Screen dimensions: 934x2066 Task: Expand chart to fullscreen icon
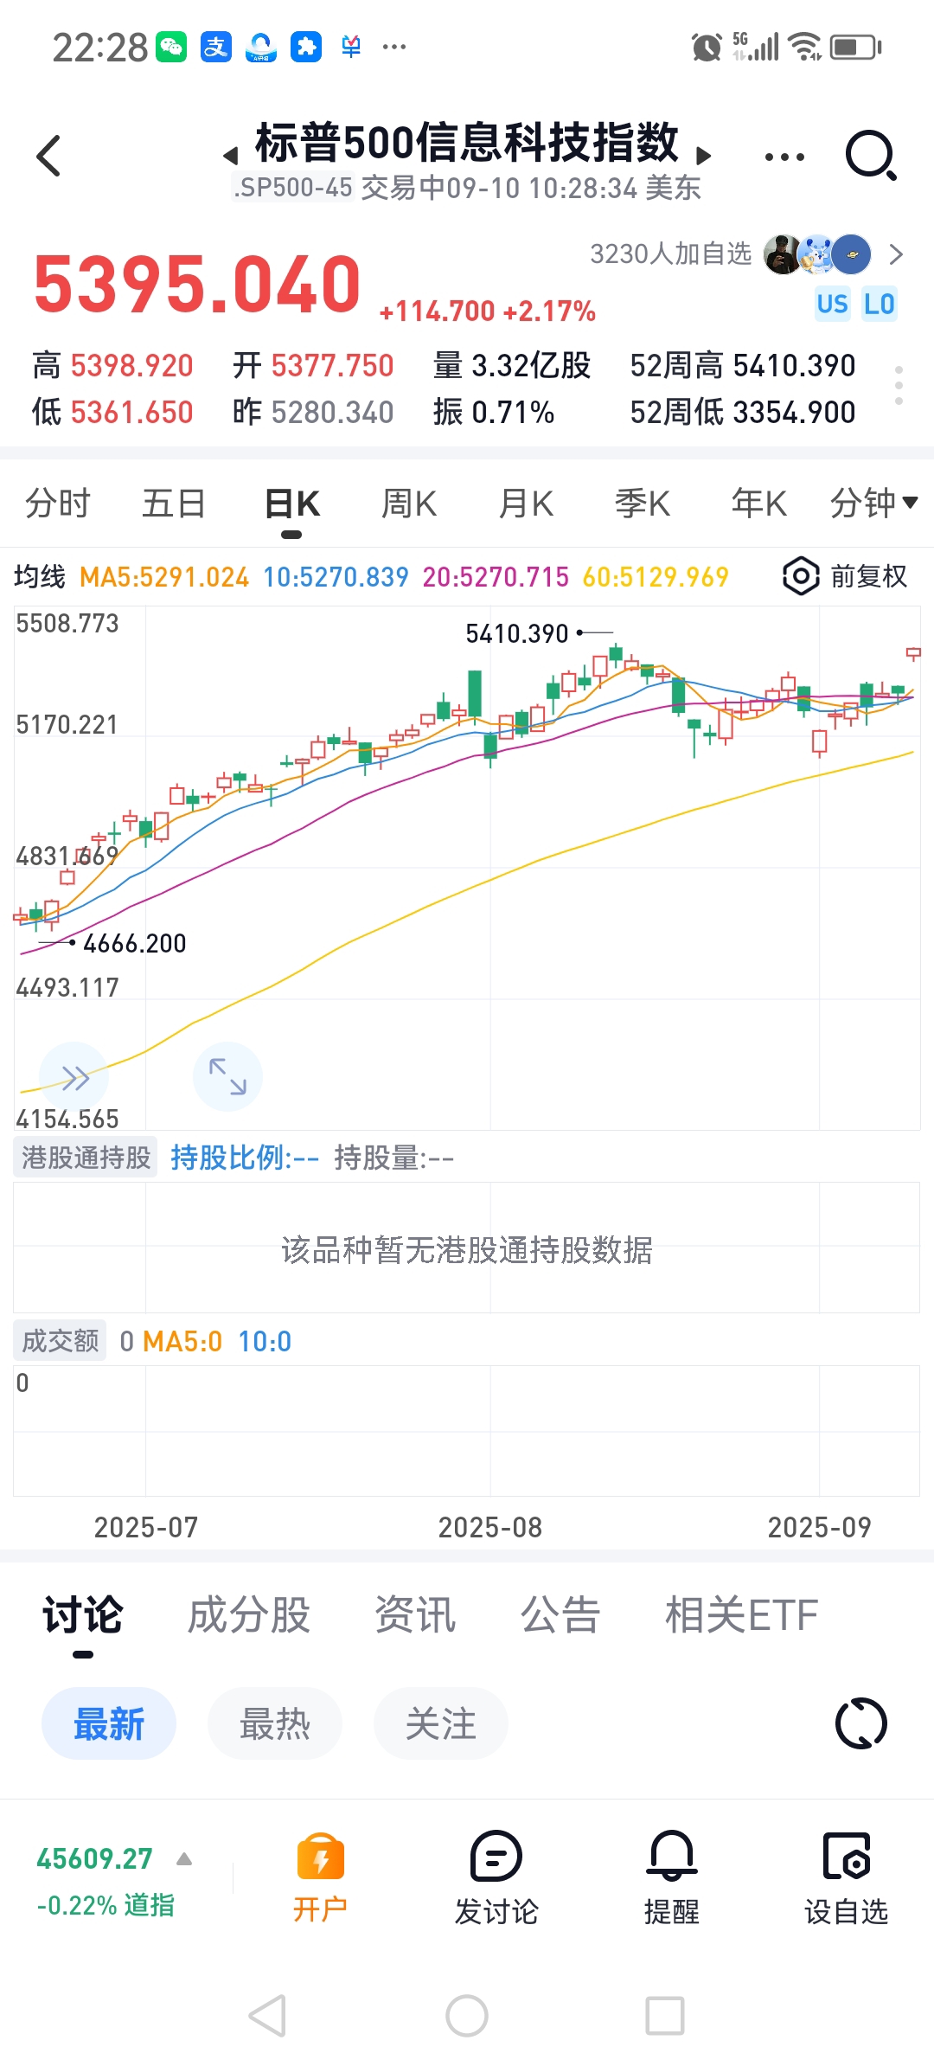[x=227, y=1076]
